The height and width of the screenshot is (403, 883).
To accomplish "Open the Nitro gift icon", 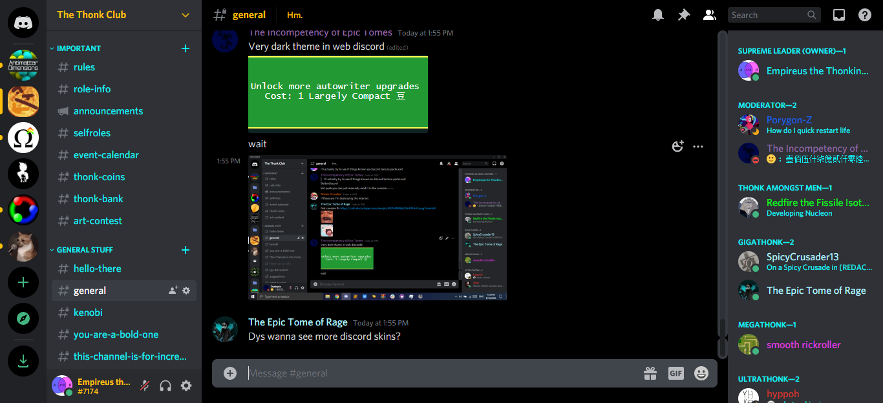I will (x=650, y=373).
